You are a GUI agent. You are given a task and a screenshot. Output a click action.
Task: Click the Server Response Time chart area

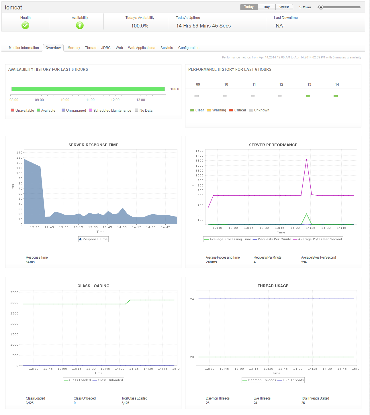(x=101, y=187)
